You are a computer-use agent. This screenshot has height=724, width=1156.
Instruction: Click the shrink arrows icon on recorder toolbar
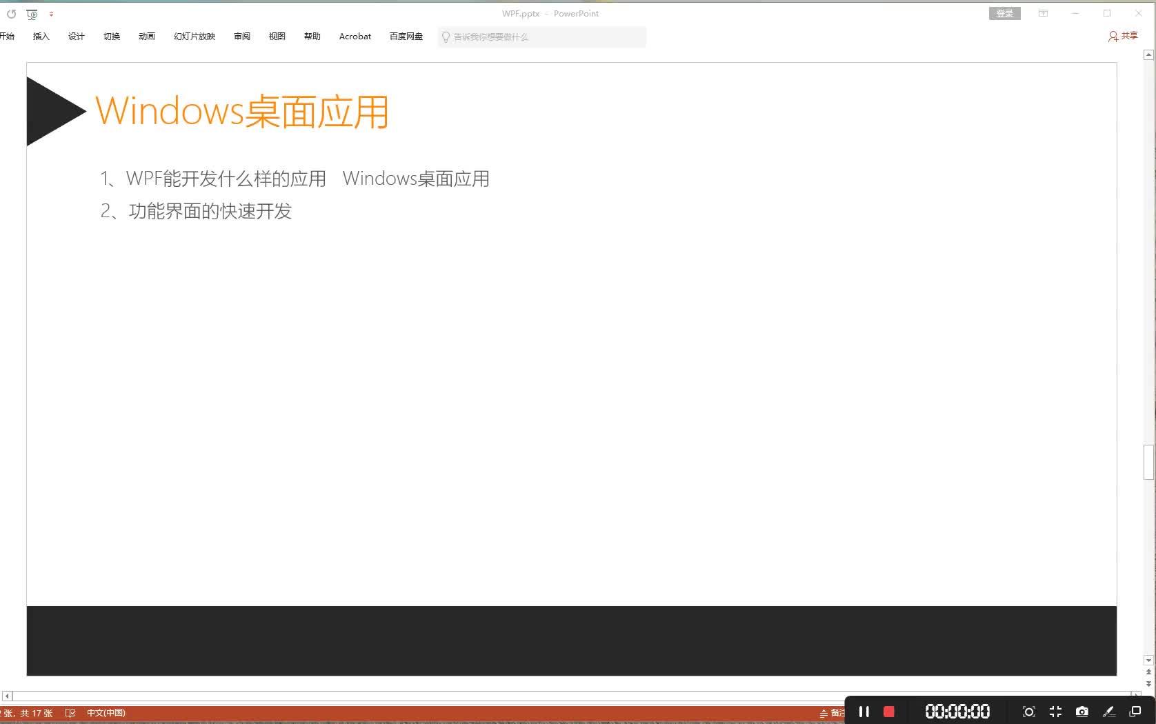tap(1055, 712)
